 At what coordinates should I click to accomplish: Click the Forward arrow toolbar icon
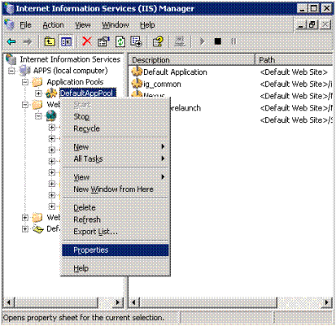pos(27,41)
